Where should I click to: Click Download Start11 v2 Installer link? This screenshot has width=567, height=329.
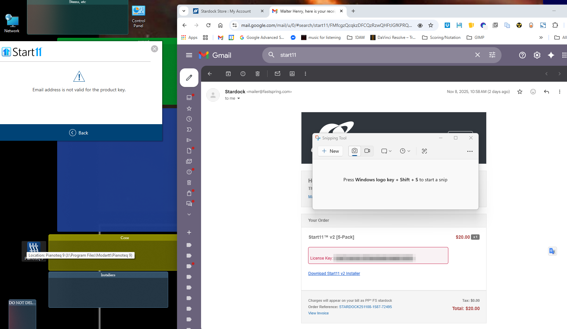coord(334,274)
